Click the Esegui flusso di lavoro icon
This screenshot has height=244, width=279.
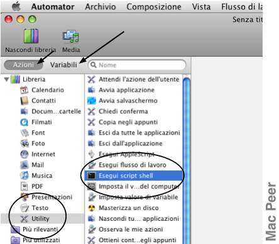(x=92, y=165)
